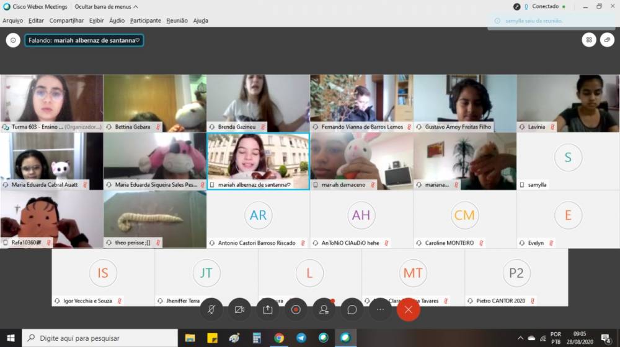Unmute the microphone in the meeting controls
This screenshot has height=347, width=620.
[211, 309]
